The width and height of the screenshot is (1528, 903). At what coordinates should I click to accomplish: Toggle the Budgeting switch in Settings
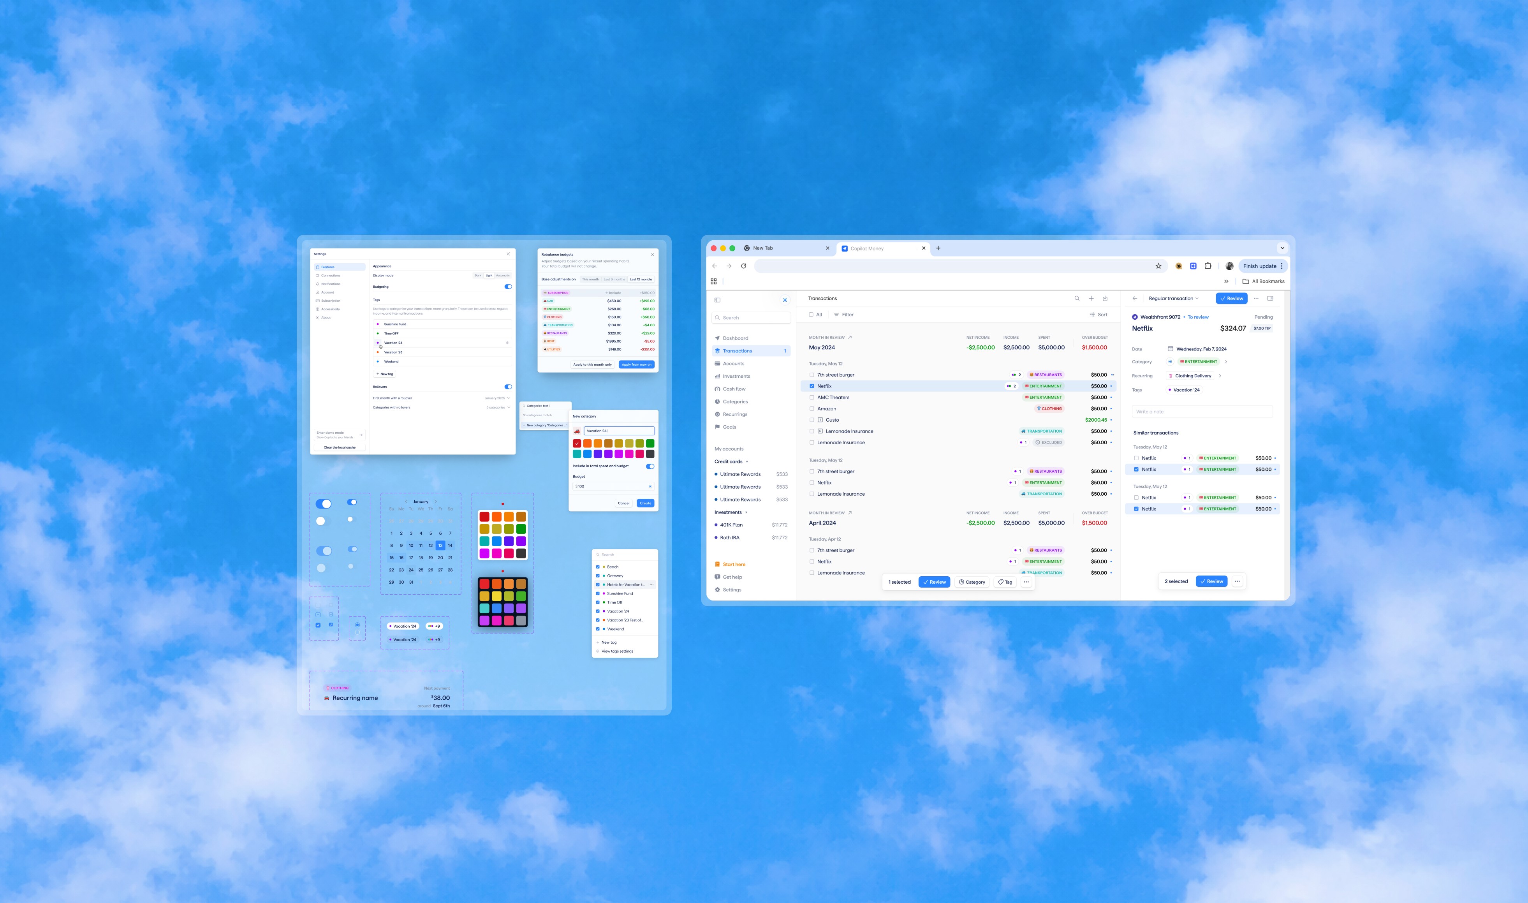(x=507, y=287)
